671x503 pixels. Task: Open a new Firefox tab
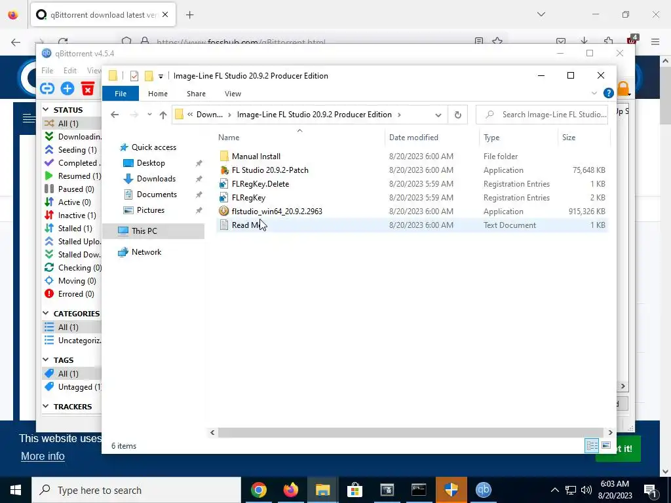coord(189,15)
